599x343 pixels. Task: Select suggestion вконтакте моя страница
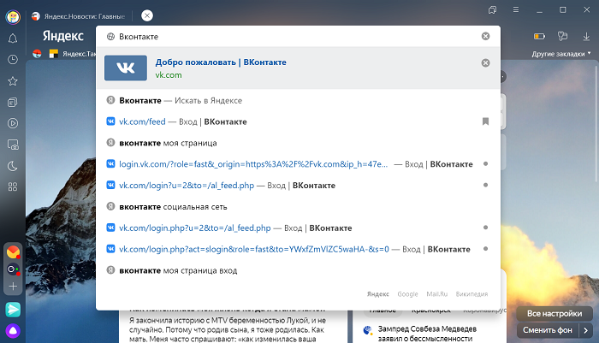coord(298,143)
